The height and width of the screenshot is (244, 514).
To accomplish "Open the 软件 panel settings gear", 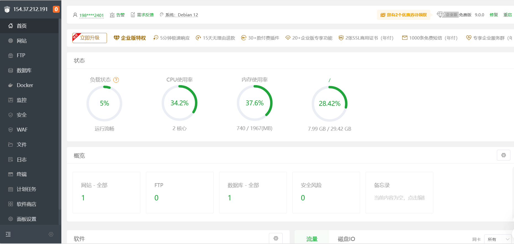I will tap(276, 238).
